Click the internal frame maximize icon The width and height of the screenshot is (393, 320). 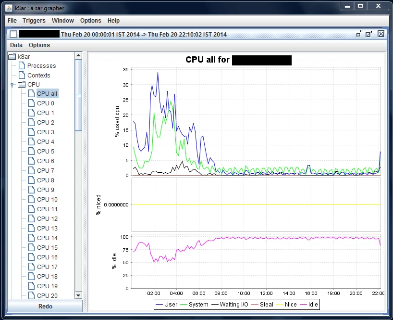tap(369, 34)
